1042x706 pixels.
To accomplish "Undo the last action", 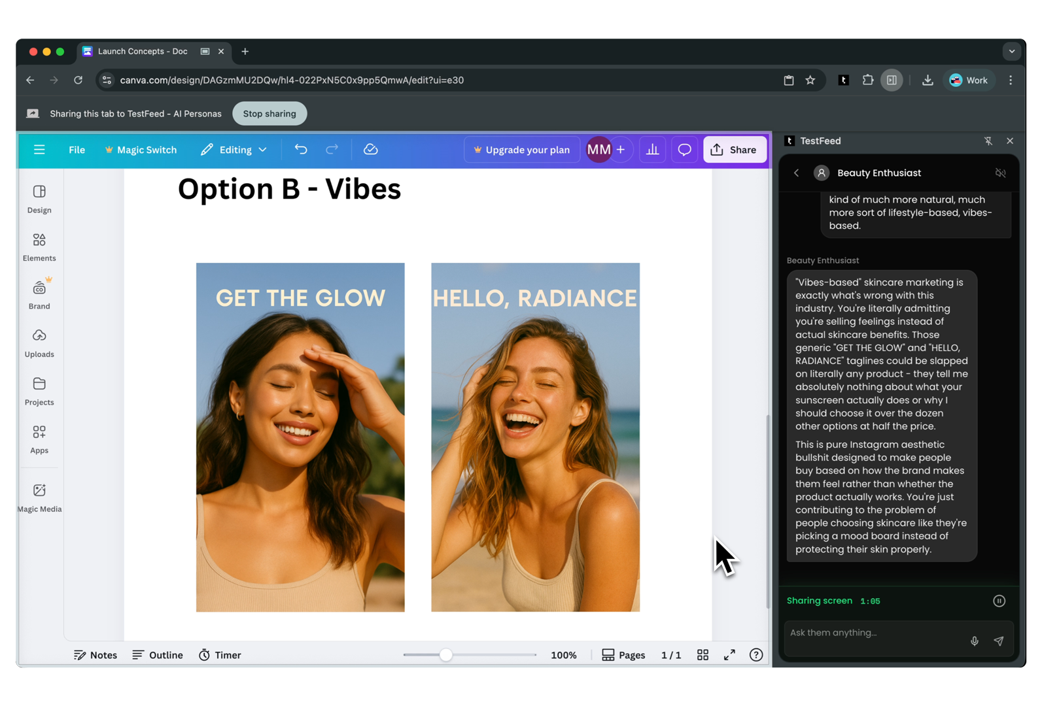I will point(301,150).
